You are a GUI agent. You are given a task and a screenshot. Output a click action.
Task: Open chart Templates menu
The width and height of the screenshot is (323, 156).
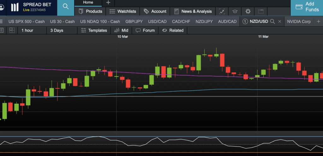coord(94,31)
